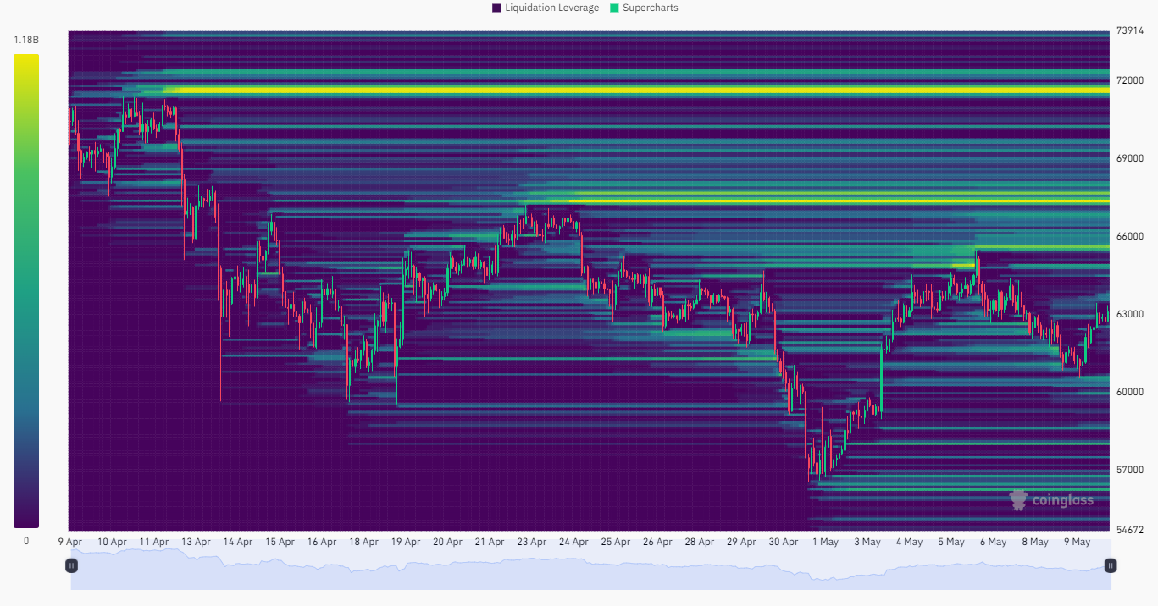Screen dimensions: 1158x606
Task: Click the 9 Apr date label
Action: (70, 542)
